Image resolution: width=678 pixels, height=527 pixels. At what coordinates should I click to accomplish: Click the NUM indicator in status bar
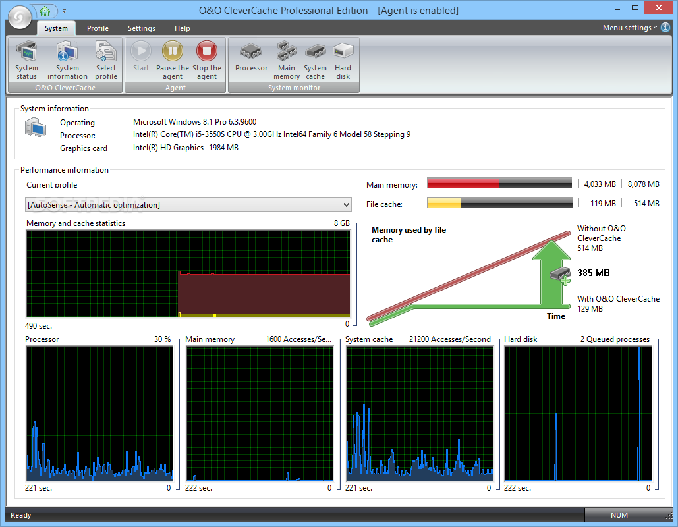pos(619,515)
